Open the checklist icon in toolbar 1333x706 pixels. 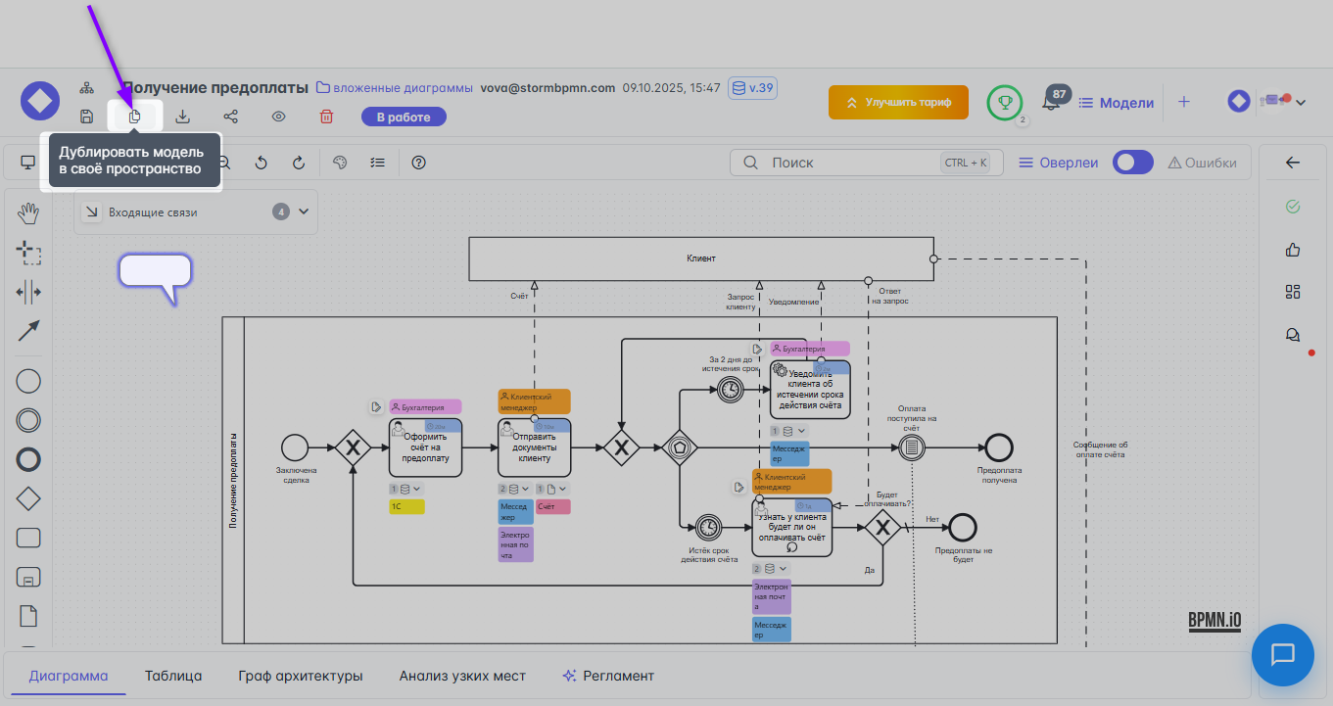(378, 163)
